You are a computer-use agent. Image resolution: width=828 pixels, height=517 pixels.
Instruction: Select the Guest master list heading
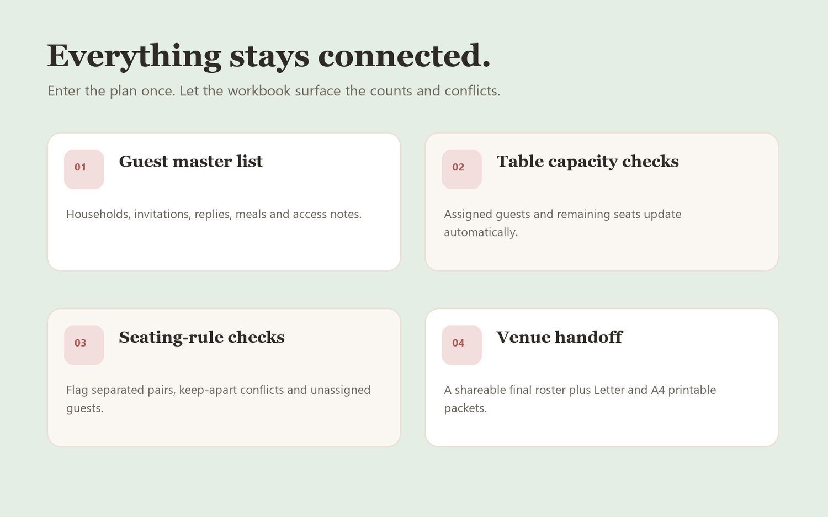pos(190,161)
